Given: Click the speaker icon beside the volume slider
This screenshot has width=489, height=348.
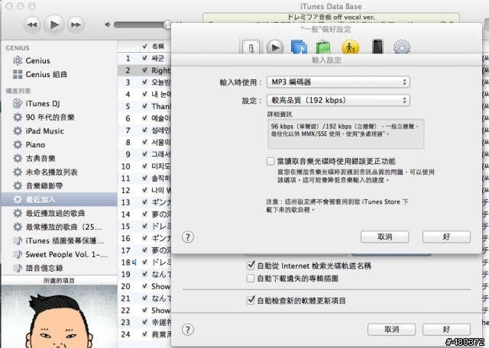Looking at the screenshot, I should coord(108,24).
